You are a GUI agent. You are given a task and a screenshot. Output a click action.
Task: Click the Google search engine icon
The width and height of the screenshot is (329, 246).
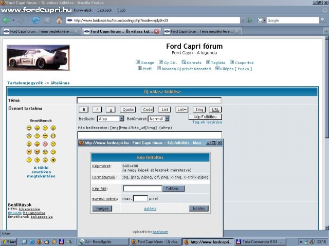tap(260, 20)
